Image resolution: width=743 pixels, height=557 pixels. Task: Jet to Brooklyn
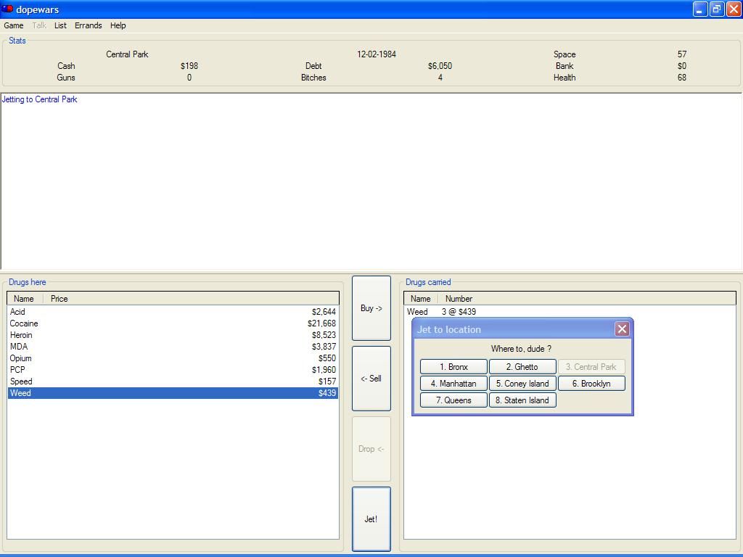591,384
